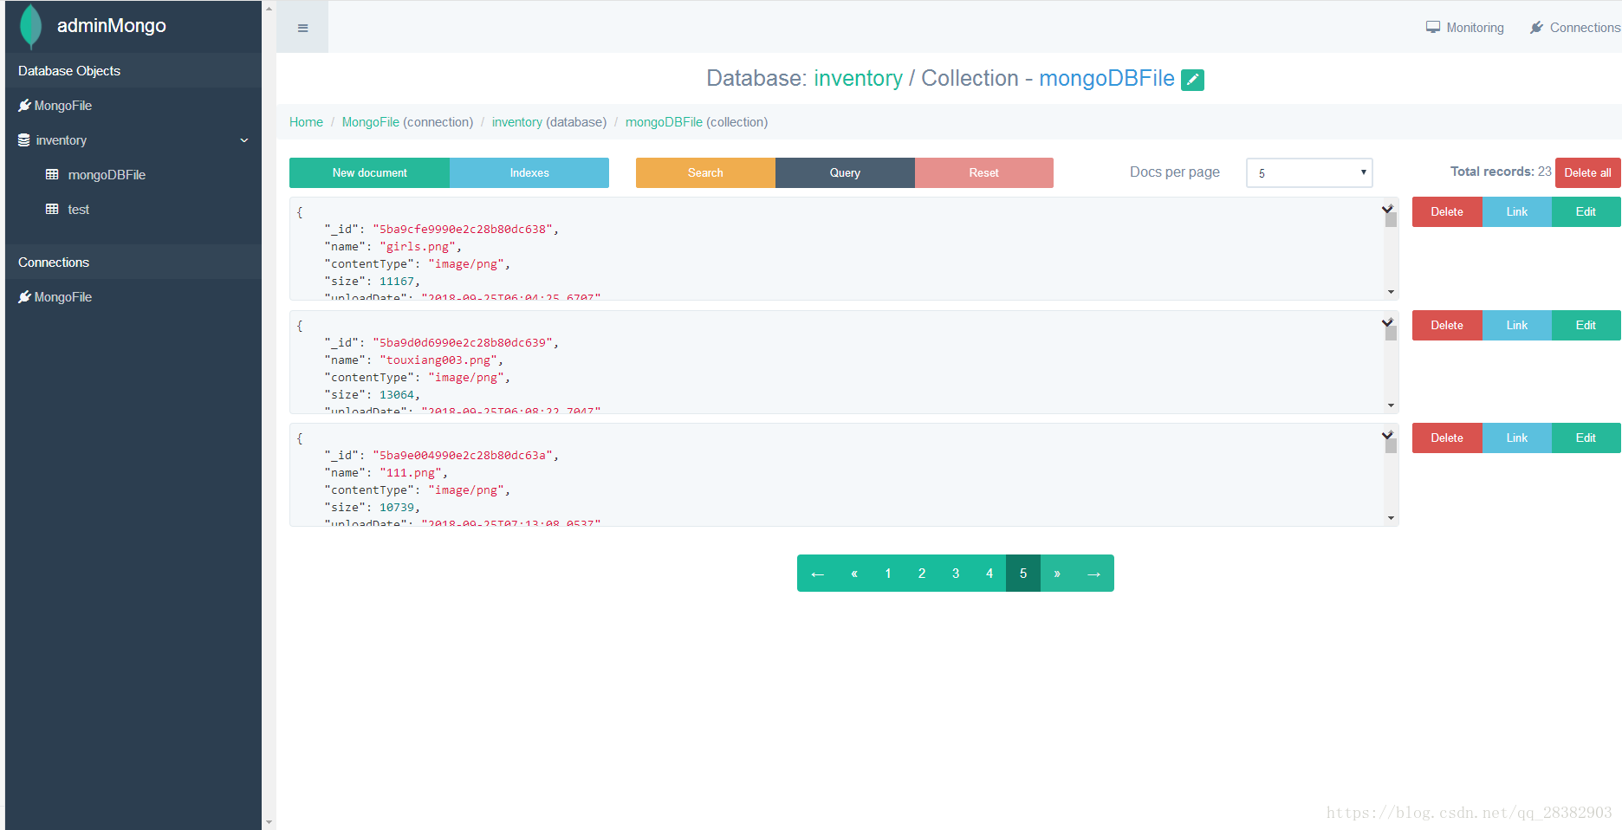Image resolution: width=1622 pixels, height=830 pixels.
Task: Go to Home in breadcrumb
Action: coord(306,122)
